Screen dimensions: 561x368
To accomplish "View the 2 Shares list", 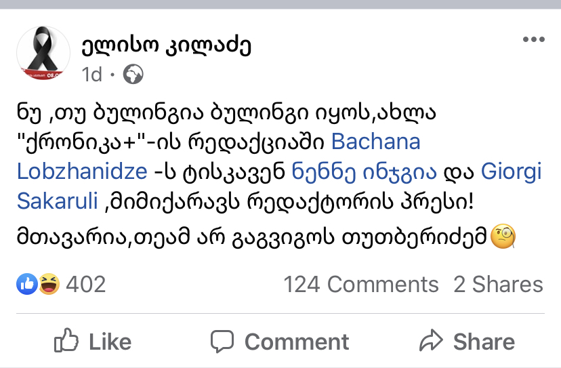I will click(x=498, y=285).
